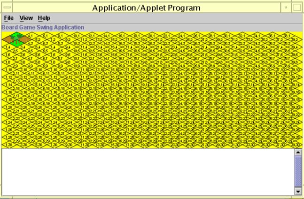This screenshot has height=199, width=304.
Task: Select board cell 12,7
Action: coord(92,58)
